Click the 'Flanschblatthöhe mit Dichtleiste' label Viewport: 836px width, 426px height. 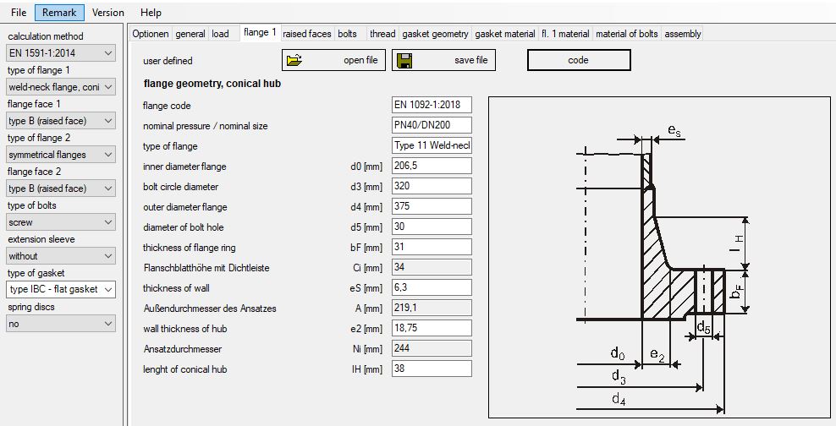coord(206,268)
